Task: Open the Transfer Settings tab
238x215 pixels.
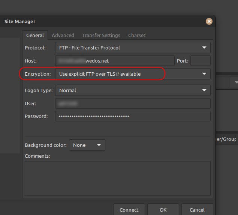Action: coord(101,35)
